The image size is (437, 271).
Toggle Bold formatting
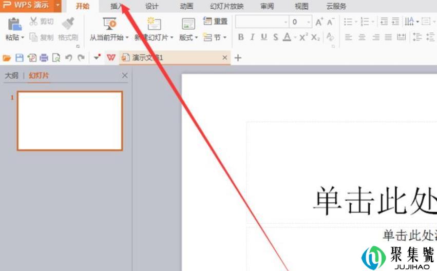tap(241, 37)
